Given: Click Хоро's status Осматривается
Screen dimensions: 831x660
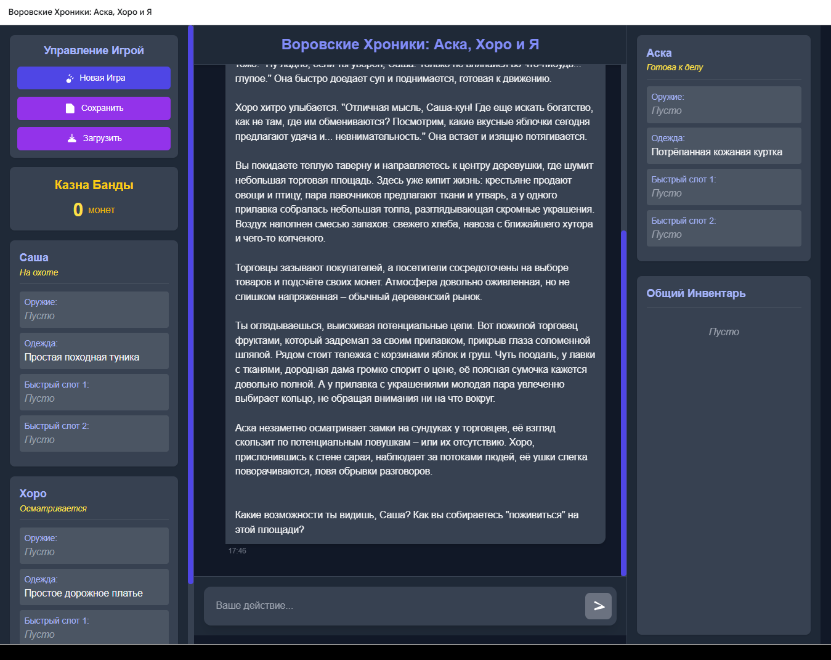Looking at the screenshot, I should click(x=53, y=508).
